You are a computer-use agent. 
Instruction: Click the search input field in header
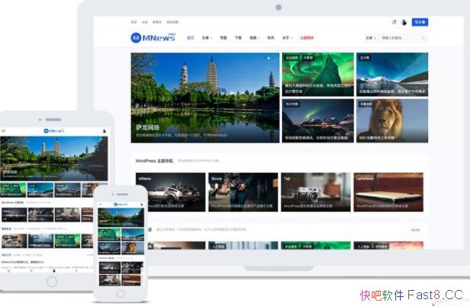400,37
